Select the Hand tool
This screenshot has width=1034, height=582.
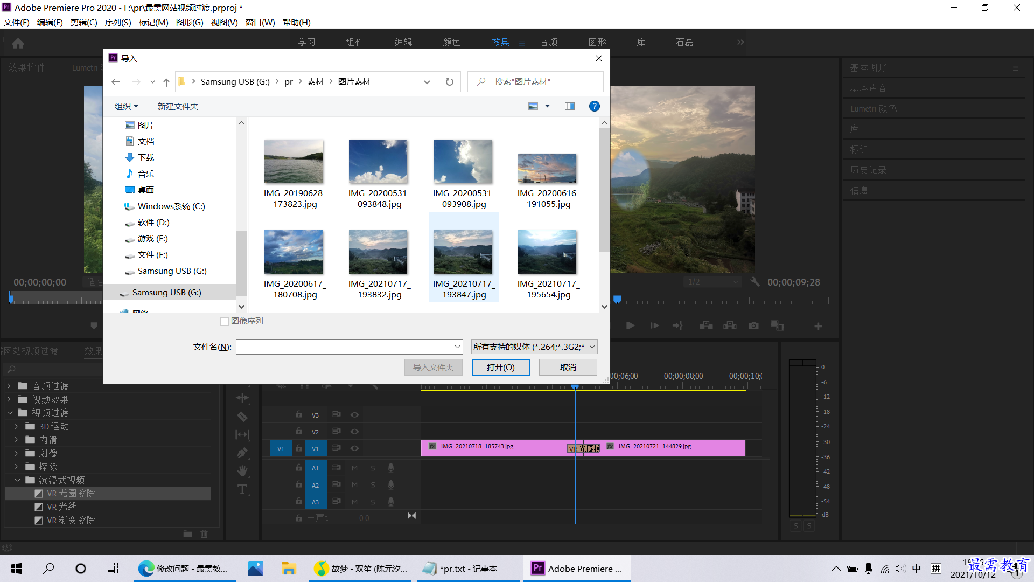tap(242, 471)
